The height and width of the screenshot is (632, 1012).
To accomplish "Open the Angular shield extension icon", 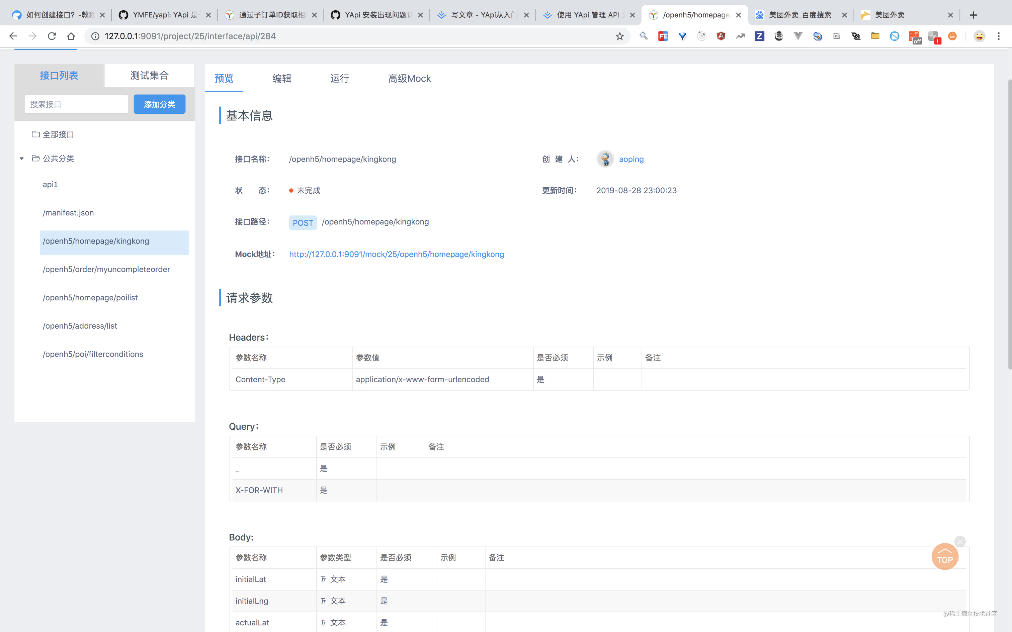I will click(721, 36).
